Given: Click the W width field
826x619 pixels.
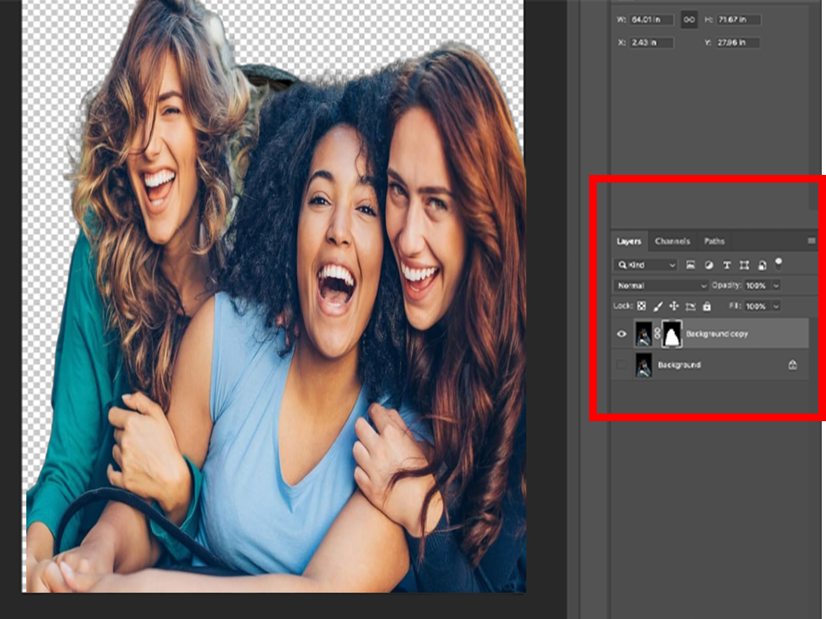Looking at the screenshot, I should 652,20.
